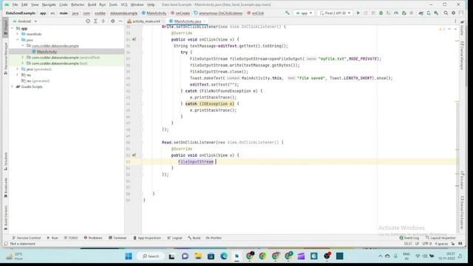This screenshot has width=473, height=266.
Task: Select MainActivity in the project tree
Action: click(x=47, y=52)
